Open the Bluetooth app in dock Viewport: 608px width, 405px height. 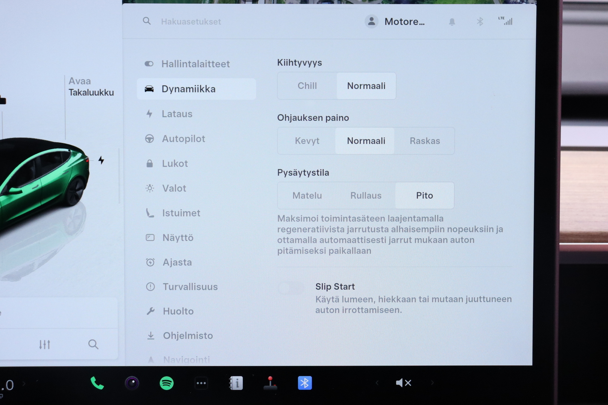[305, 383]
